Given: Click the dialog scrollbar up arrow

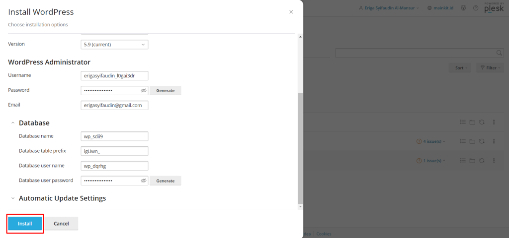Looking at the screenshot, I should (x=300, y=37).
